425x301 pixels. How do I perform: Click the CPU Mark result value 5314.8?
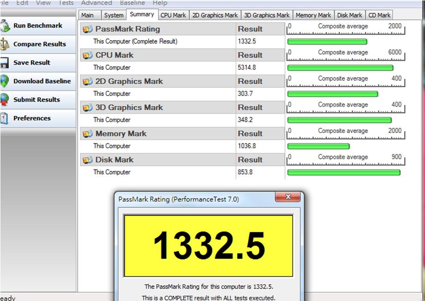tap(247, 67)
